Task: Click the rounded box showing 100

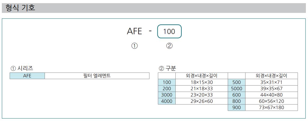Action: click(x=169, y=31)
